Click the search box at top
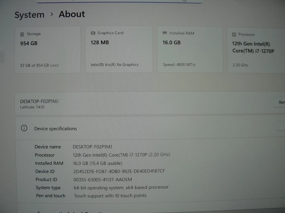This screenshot has height=213, width=285. point(119,1)
